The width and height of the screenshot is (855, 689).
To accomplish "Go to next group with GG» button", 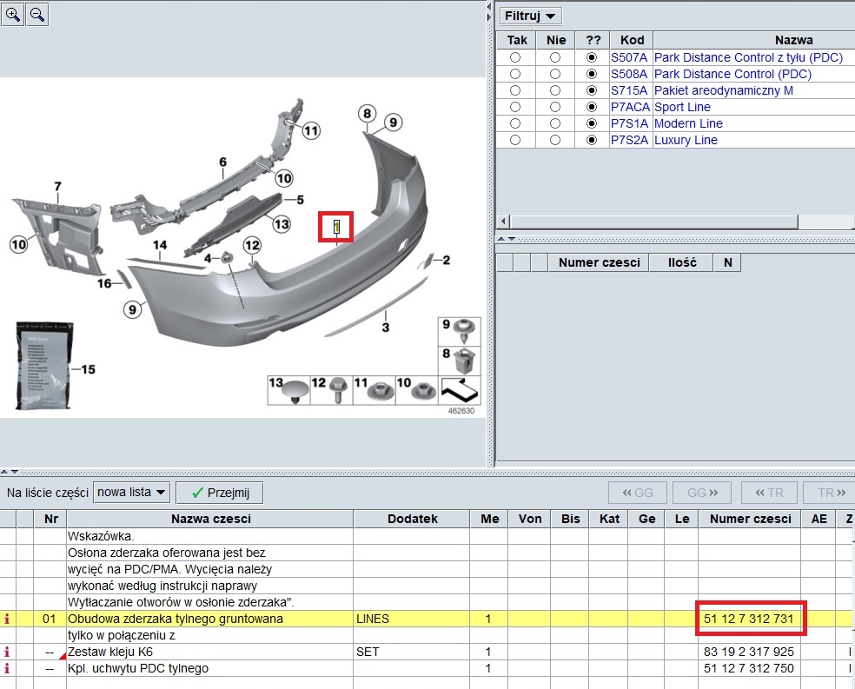I will click(x=703, y=493).
